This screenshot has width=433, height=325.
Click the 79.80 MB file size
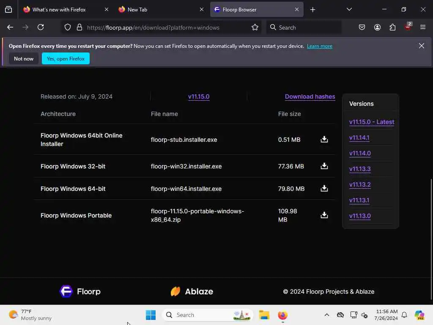pos(291,189)
